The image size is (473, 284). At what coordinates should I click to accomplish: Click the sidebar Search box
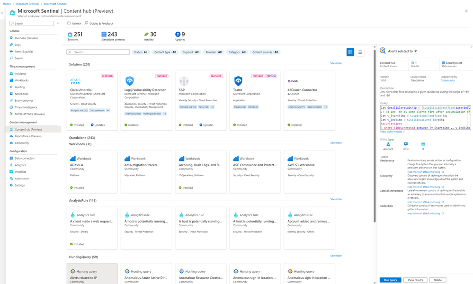(x=32, y=23)
